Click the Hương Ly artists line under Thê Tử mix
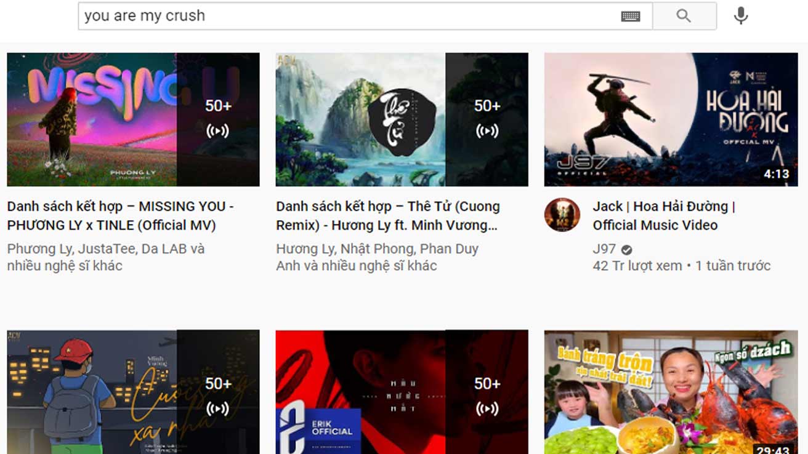Image resolution: width=808 pixels, height=454 pixels. (378, 257)
